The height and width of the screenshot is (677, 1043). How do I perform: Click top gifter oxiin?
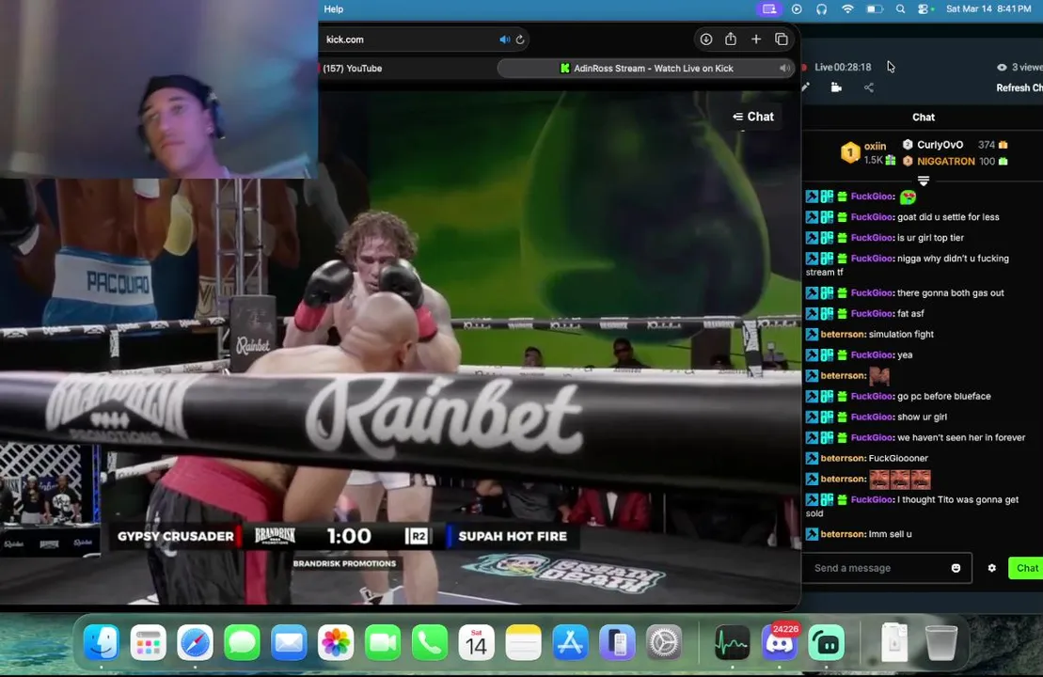coord(875,146)
